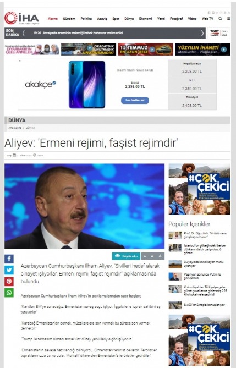Open Paşinyan Putin popular article thumbnail
Screen dimensions: 236x368
[175, 276]
